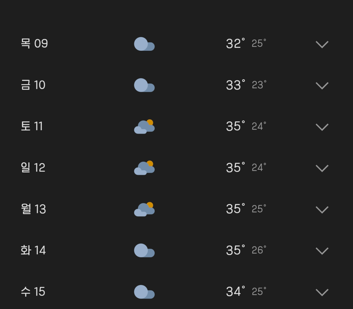
Task: Click the cloudy icon for 화 14
Action: (x=144, y=250)
